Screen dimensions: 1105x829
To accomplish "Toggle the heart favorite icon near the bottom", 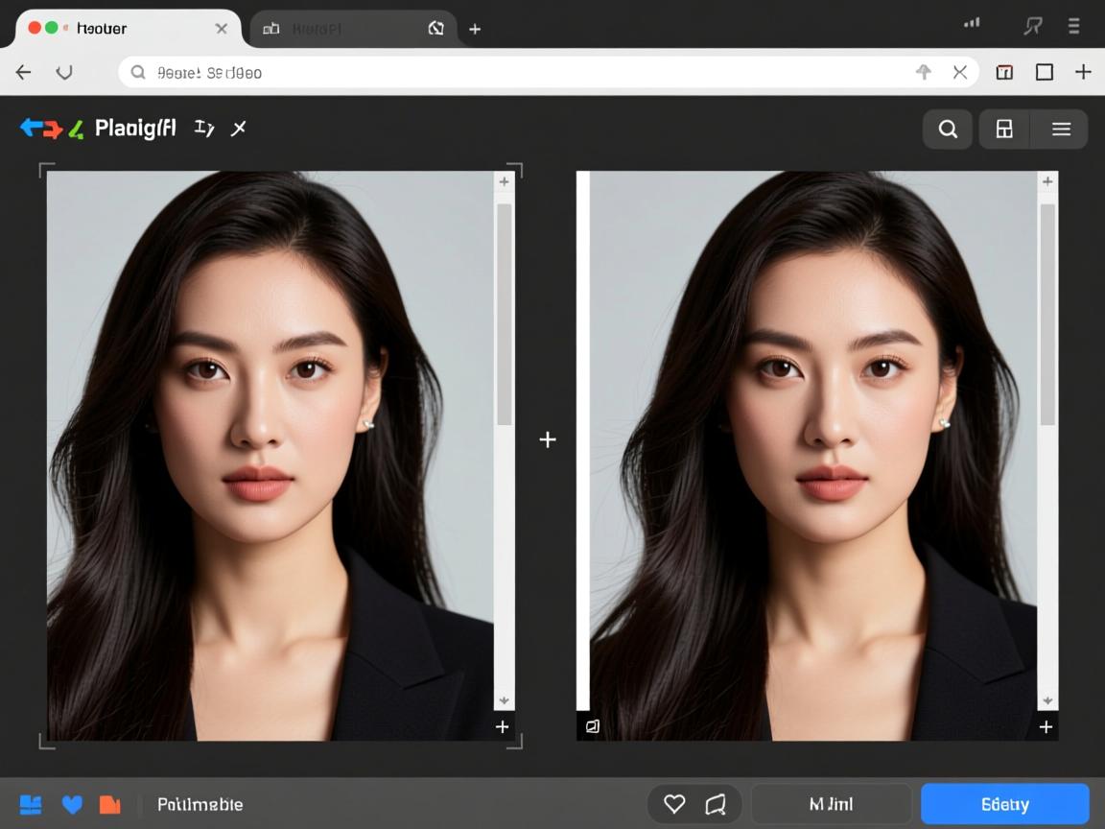I will point(674,803).
